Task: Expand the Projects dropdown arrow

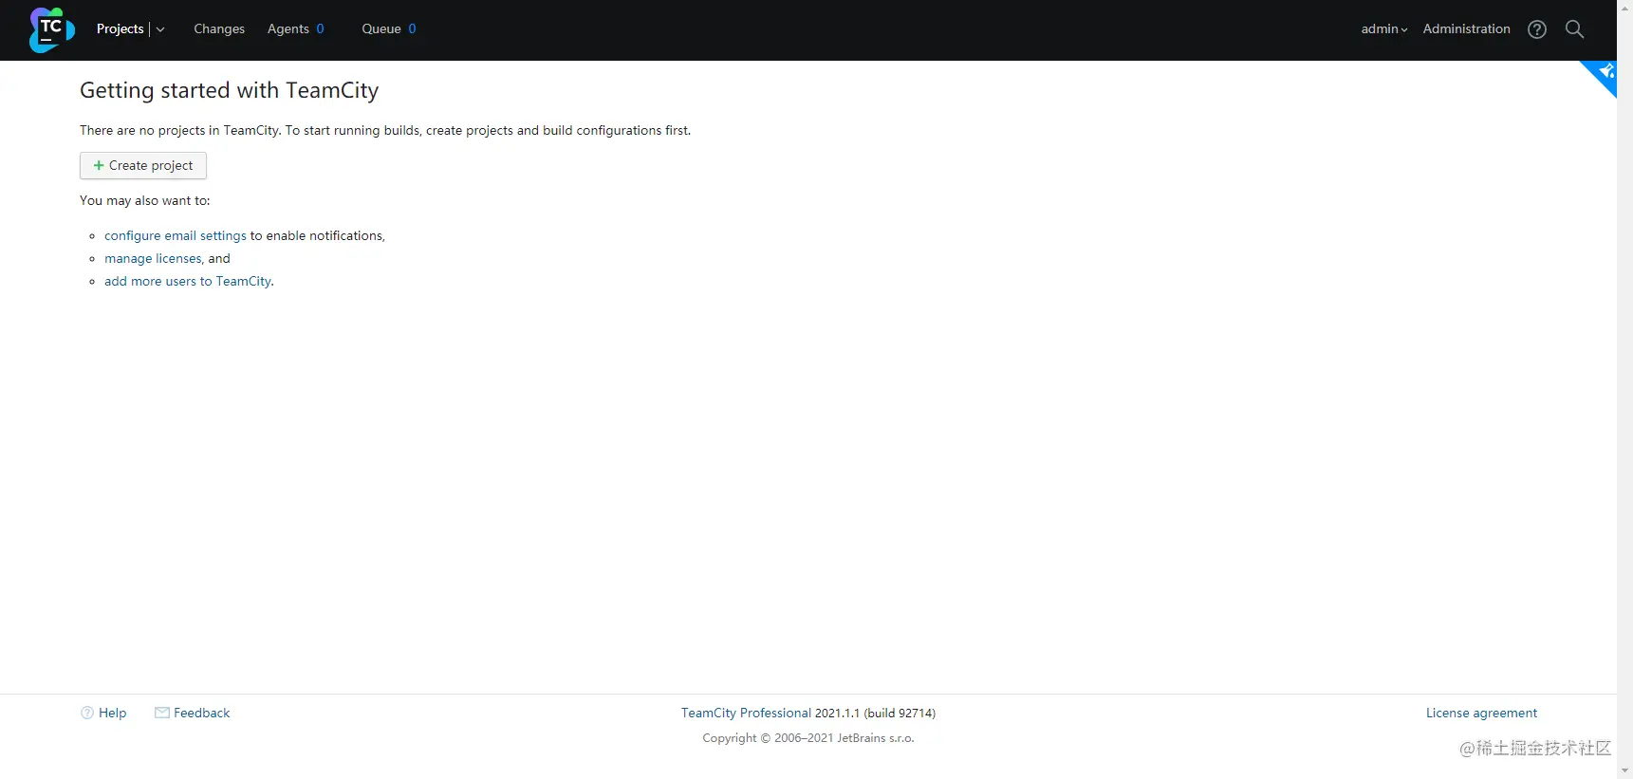Action: tap(160, 29)
